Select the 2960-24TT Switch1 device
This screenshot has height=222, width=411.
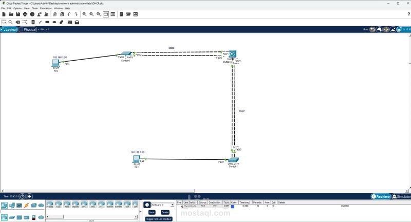233,160
